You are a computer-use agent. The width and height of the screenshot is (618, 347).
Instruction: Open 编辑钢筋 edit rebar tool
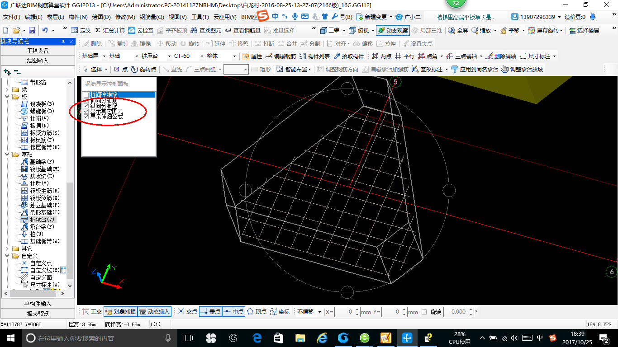pos(280,56)
